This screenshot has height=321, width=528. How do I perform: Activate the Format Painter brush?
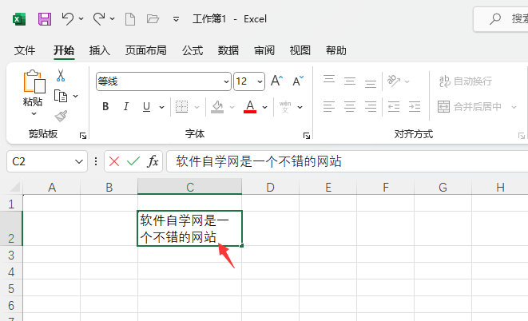click(x=61, y=116)
